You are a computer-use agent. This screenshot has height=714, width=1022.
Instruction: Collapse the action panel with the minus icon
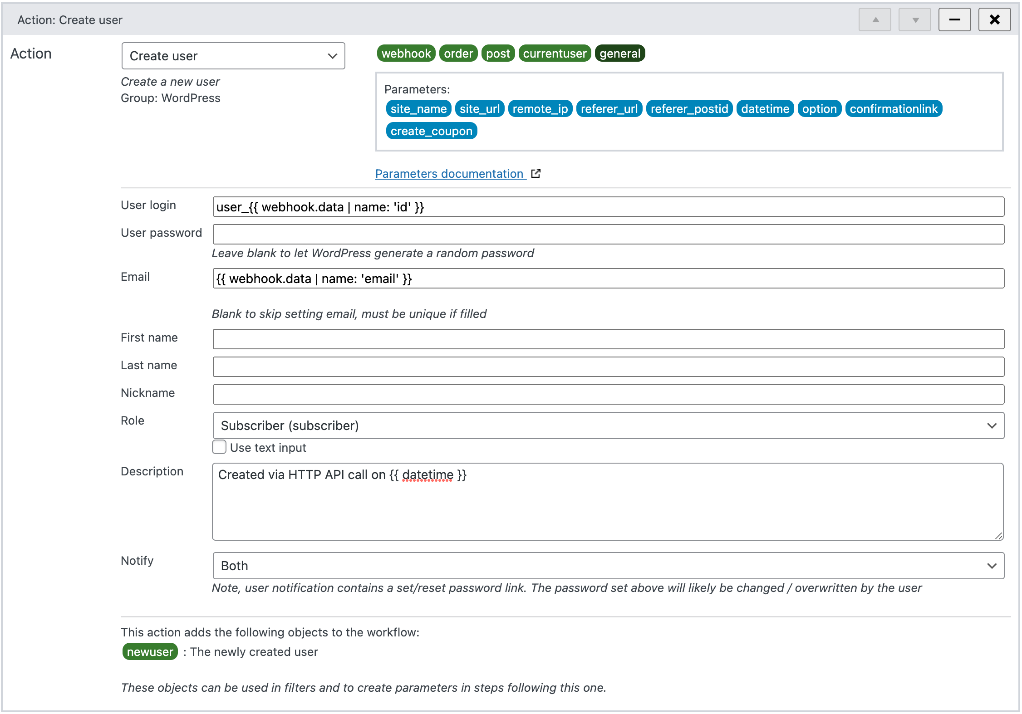tap(954, 20)
